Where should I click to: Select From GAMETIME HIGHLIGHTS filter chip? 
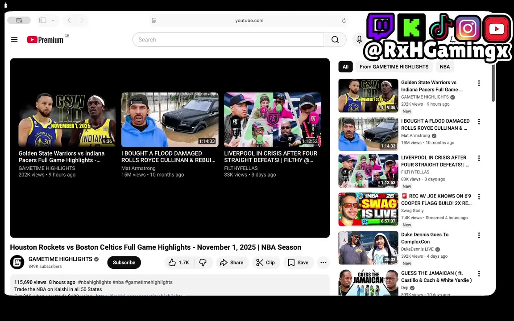(x=394, y=66)
